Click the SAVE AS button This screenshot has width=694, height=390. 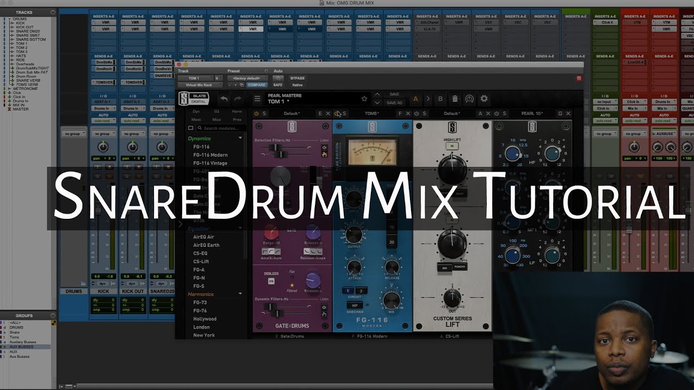tap(395, 103)
